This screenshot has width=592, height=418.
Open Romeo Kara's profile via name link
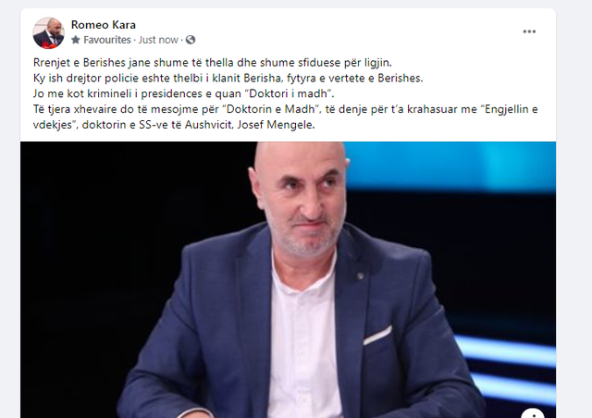pos(103,25)
